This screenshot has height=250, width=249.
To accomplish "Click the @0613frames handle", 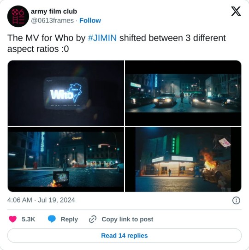I will (x=52, y=21).
